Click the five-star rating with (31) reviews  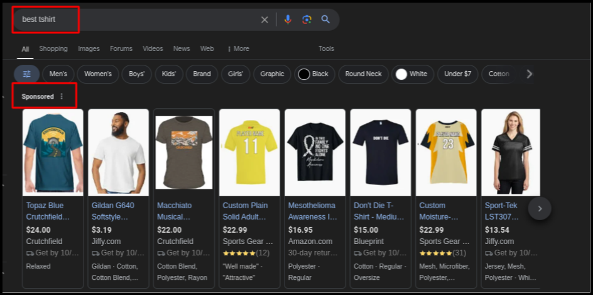coord(442,253)
